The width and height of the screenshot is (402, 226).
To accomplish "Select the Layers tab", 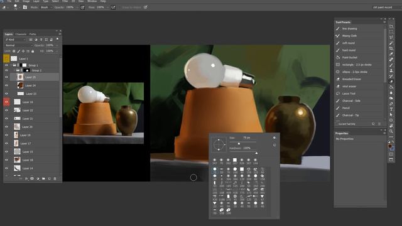I will pos(9,34).
